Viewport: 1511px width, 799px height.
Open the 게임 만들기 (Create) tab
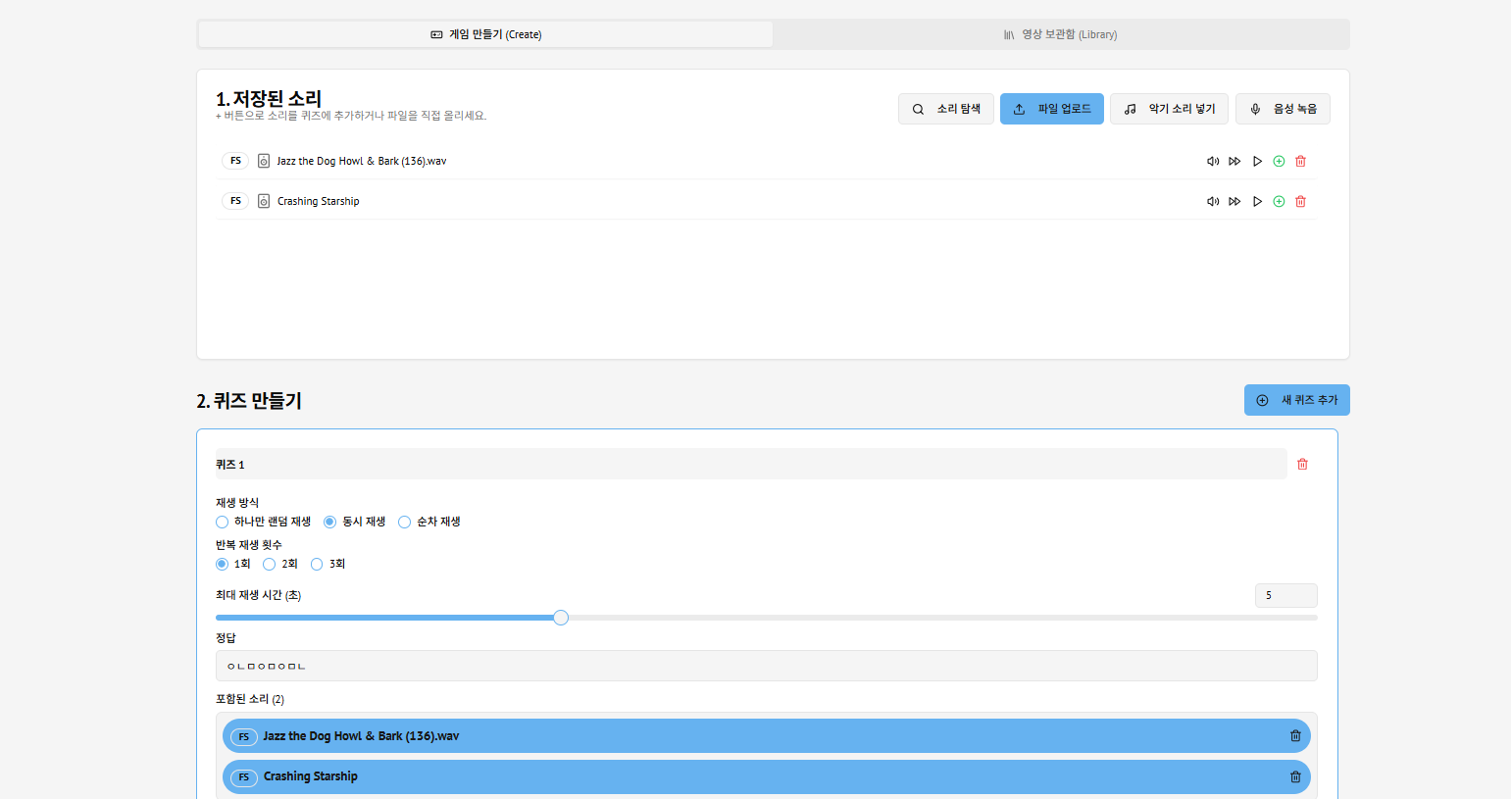coord(485,34)
